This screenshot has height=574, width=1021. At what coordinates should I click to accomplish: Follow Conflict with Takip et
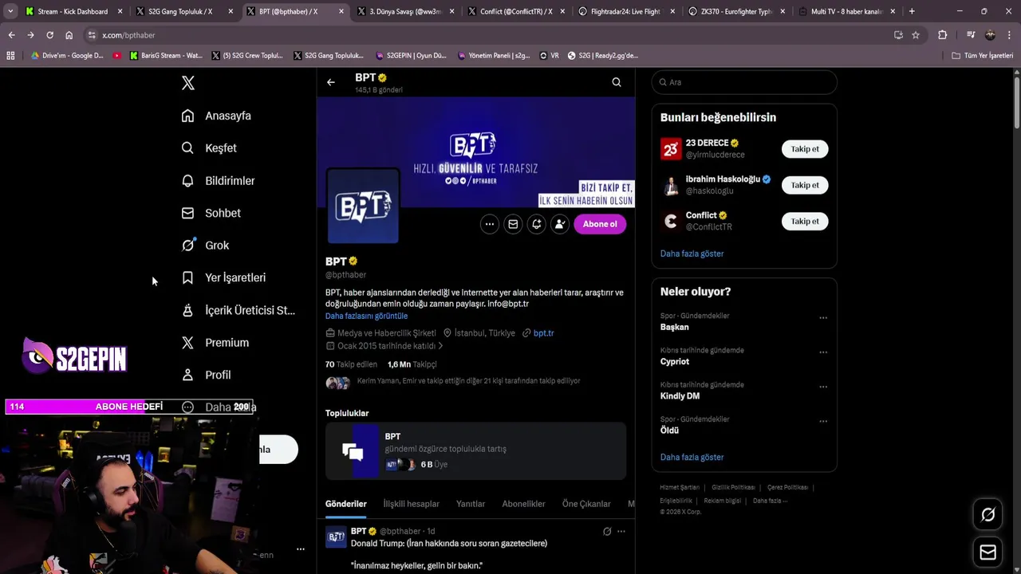pos(805,222)
